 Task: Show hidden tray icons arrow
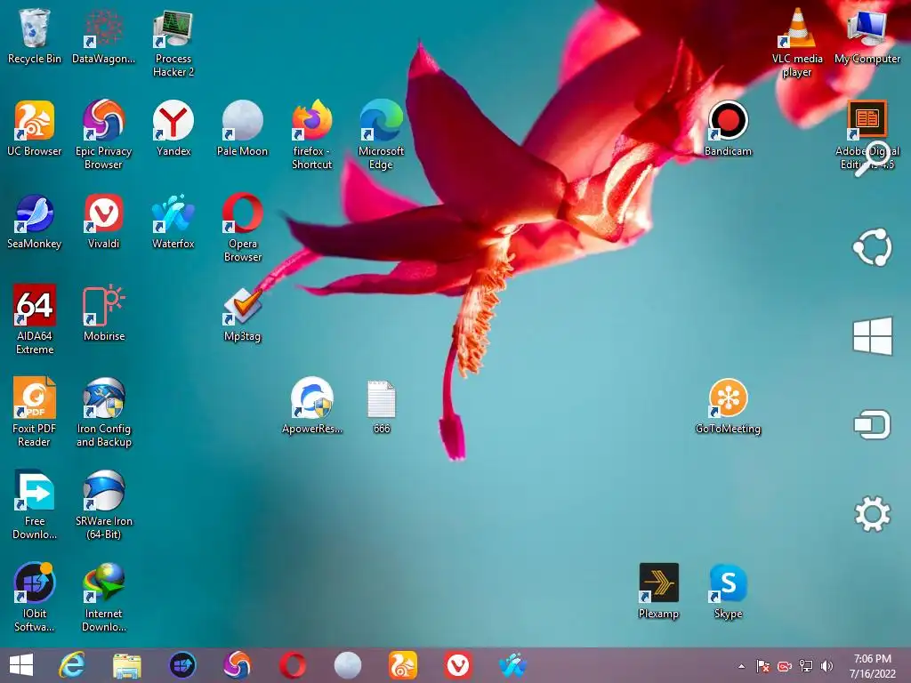[741, 666]
